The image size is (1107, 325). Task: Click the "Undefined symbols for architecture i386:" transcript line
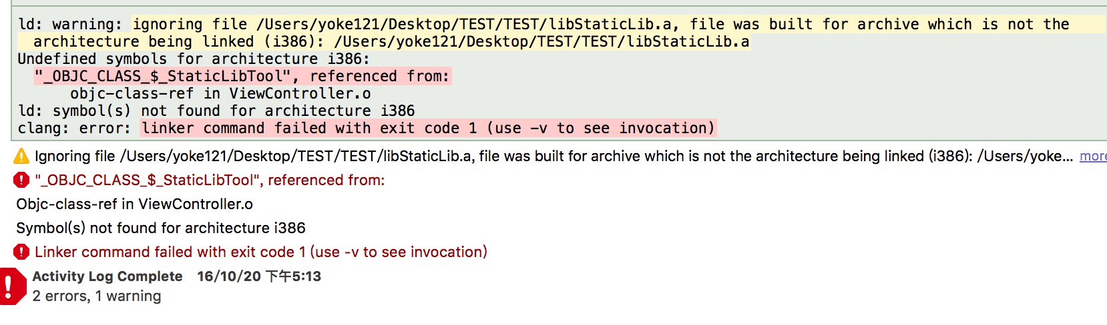tap(194, 59)
